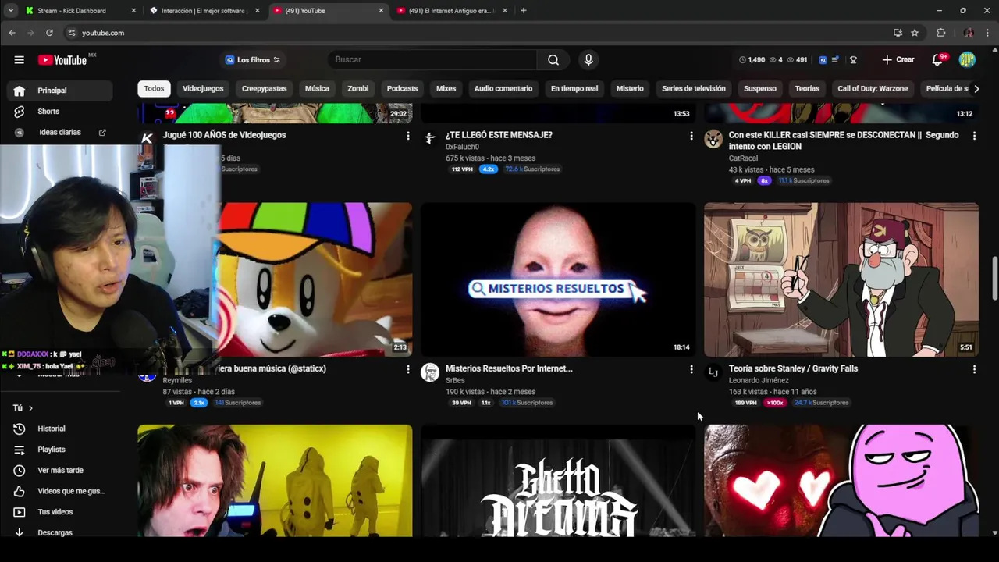Open options for ¿TE LLEGÓ ESTE MENSAJE? video
This screenshot has width=999, height=562.
(x=691, y=136)
